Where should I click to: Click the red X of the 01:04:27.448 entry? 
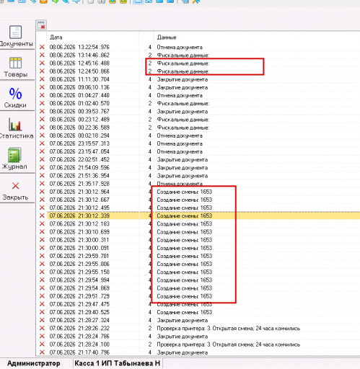[42, 95]
